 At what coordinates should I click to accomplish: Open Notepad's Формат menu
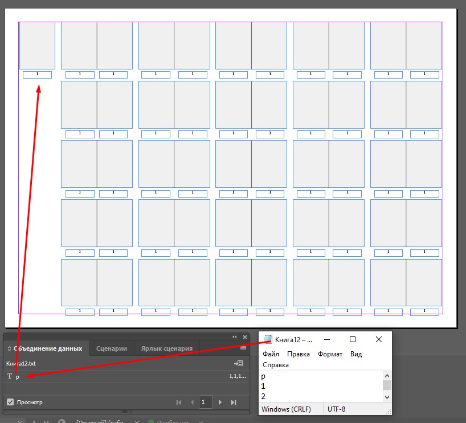pos(330,354)
